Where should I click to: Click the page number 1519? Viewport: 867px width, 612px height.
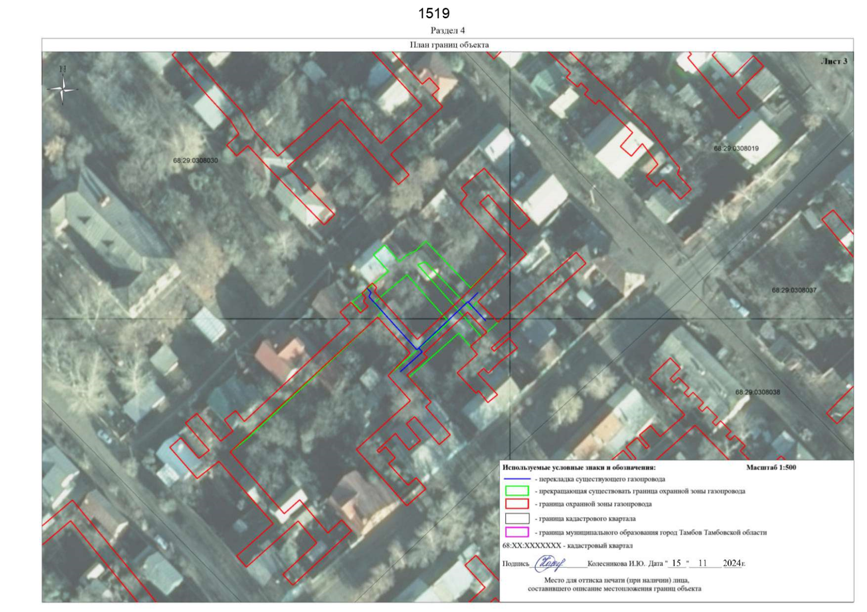pyautogui.click(x=434, y=13)
